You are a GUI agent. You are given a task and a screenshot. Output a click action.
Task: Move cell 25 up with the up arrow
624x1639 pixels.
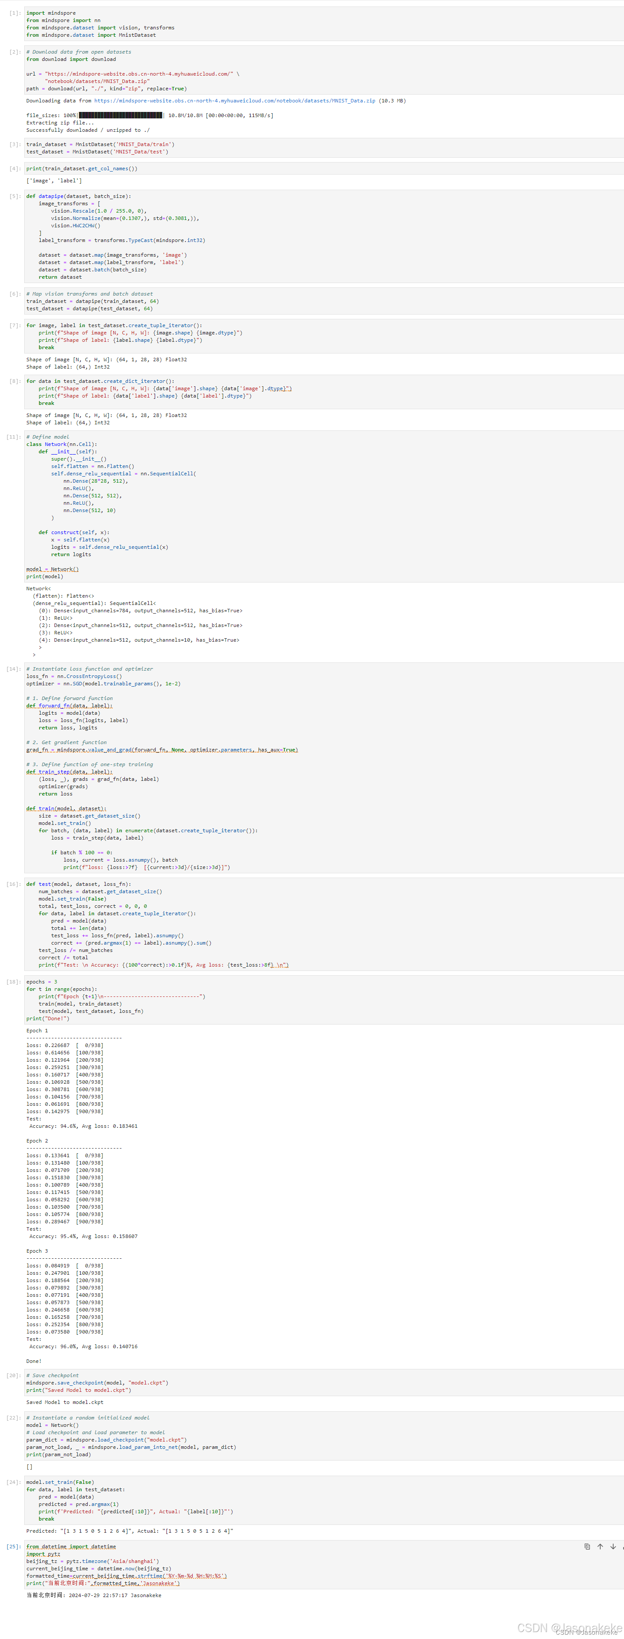point(600,1547)
